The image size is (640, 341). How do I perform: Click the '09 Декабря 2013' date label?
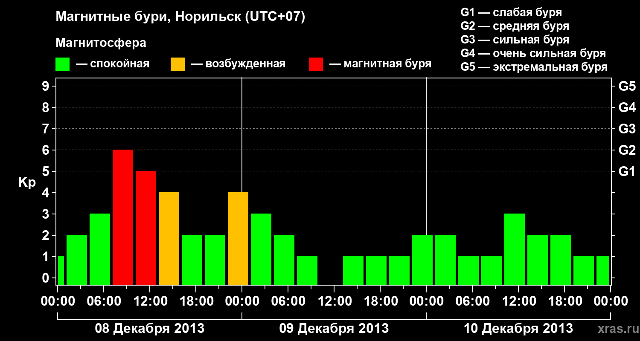tap(334, 329)
